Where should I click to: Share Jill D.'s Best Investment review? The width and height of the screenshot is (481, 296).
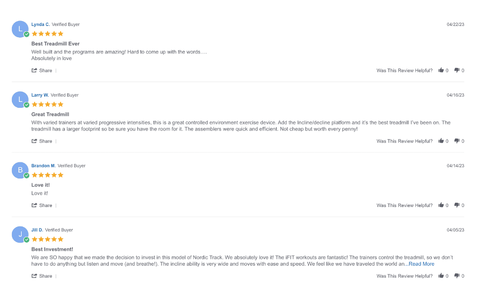pyautogui.click(x=42, y=276)
